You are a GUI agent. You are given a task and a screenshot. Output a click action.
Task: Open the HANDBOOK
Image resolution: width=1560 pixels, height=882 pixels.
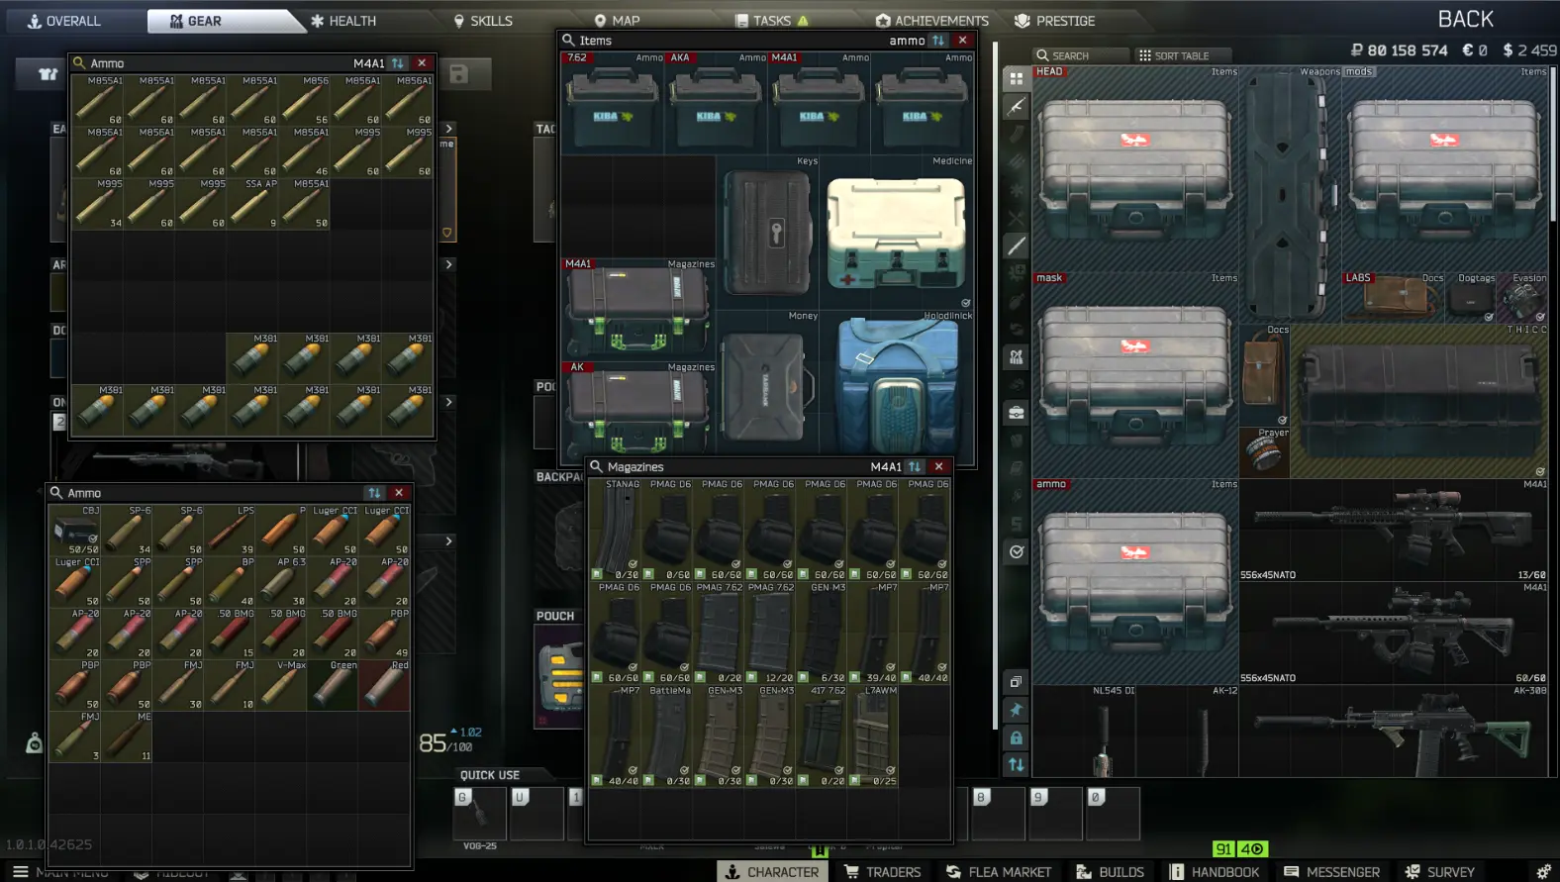[1215, 872]
